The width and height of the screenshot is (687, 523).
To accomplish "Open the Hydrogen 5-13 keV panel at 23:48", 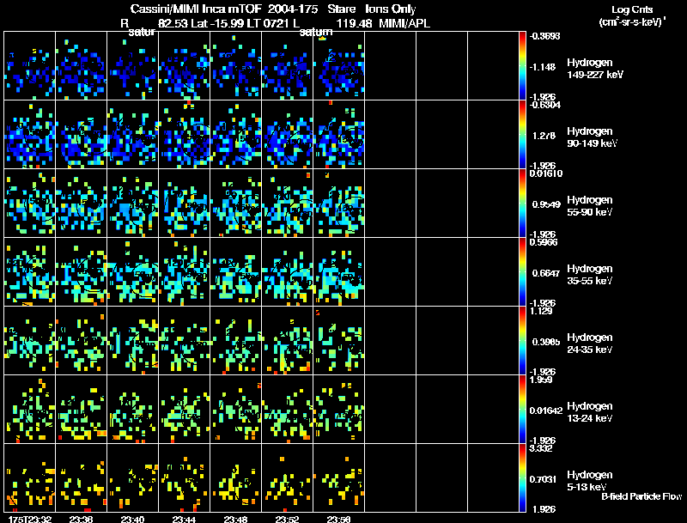I will 236,477.
